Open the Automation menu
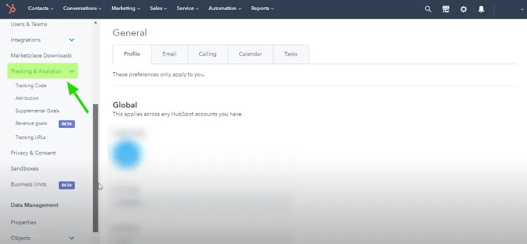527x244 pixels. click(225, 9)
